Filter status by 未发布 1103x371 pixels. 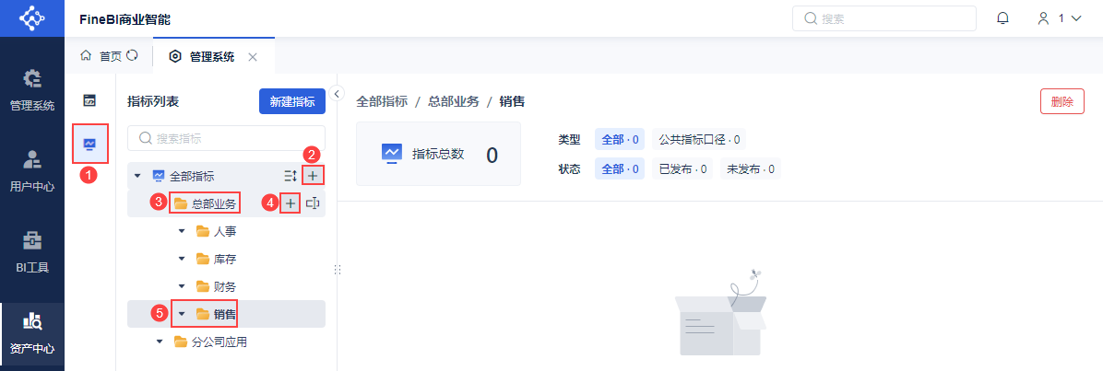pyautogui.click(x=751, y=169)
